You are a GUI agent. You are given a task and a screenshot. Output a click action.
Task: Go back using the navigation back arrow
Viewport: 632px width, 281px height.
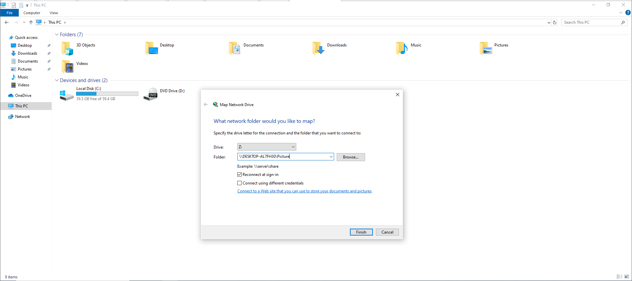[x=7, y=22]
